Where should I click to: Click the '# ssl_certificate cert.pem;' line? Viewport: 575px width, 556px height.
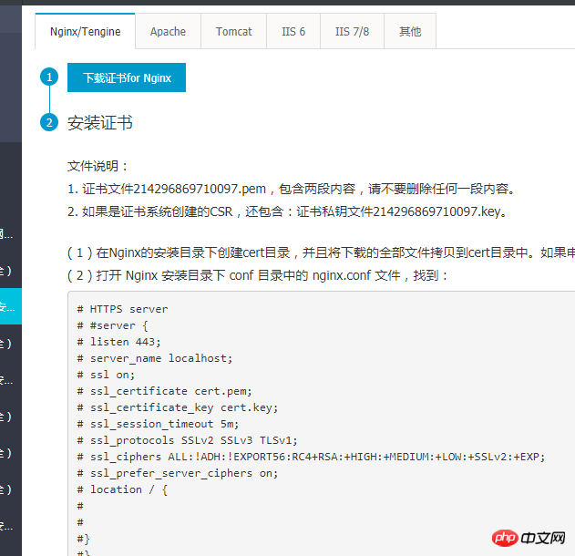[165, 391]
